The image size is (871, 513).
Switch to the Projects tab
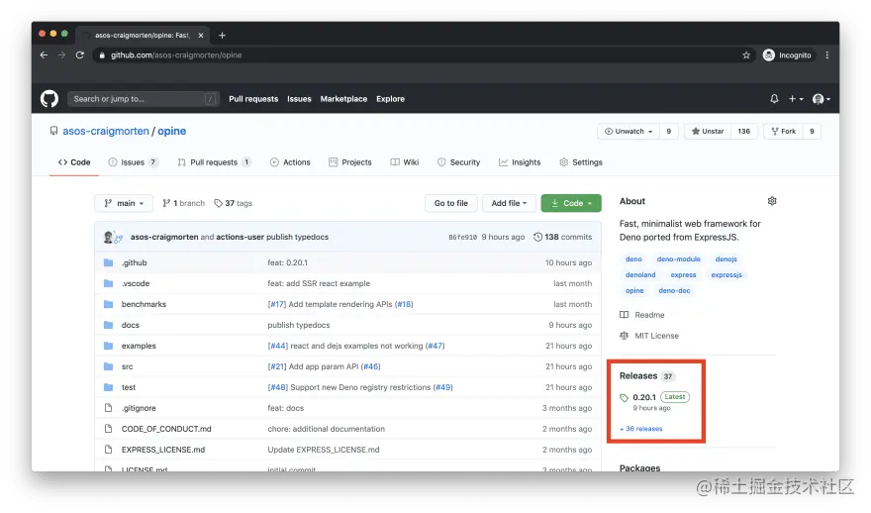(350, 162)
